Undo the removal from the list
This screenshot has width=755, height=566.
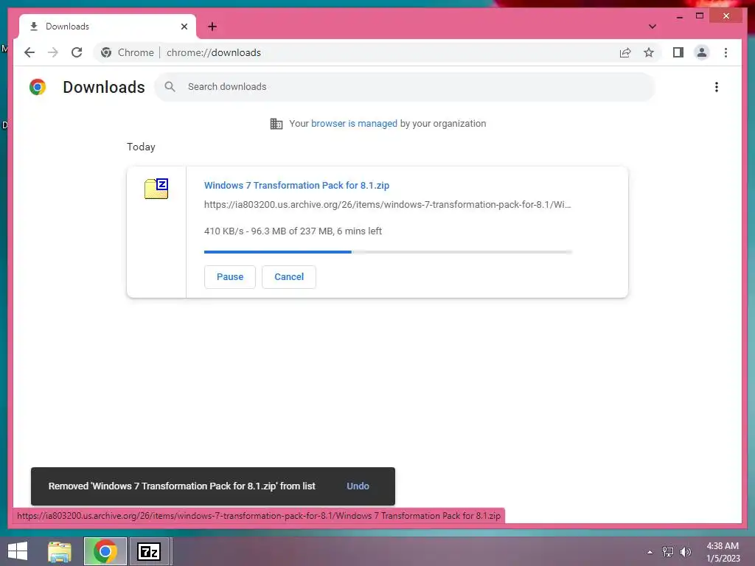click(x=358, y=486)
